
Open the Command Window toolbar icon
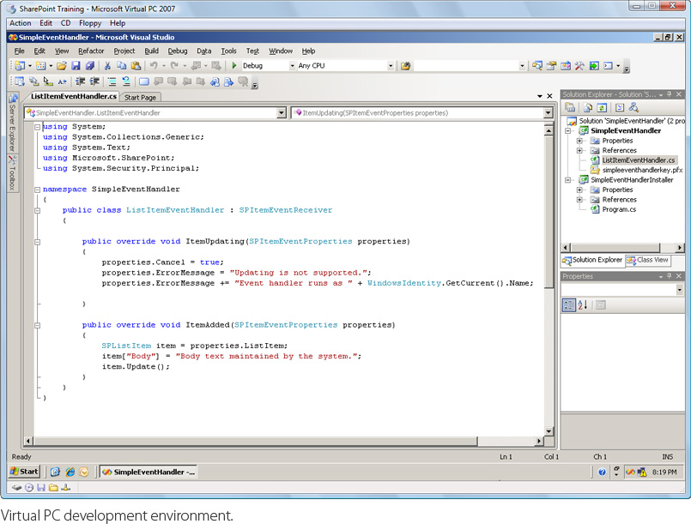pos(608,66)
